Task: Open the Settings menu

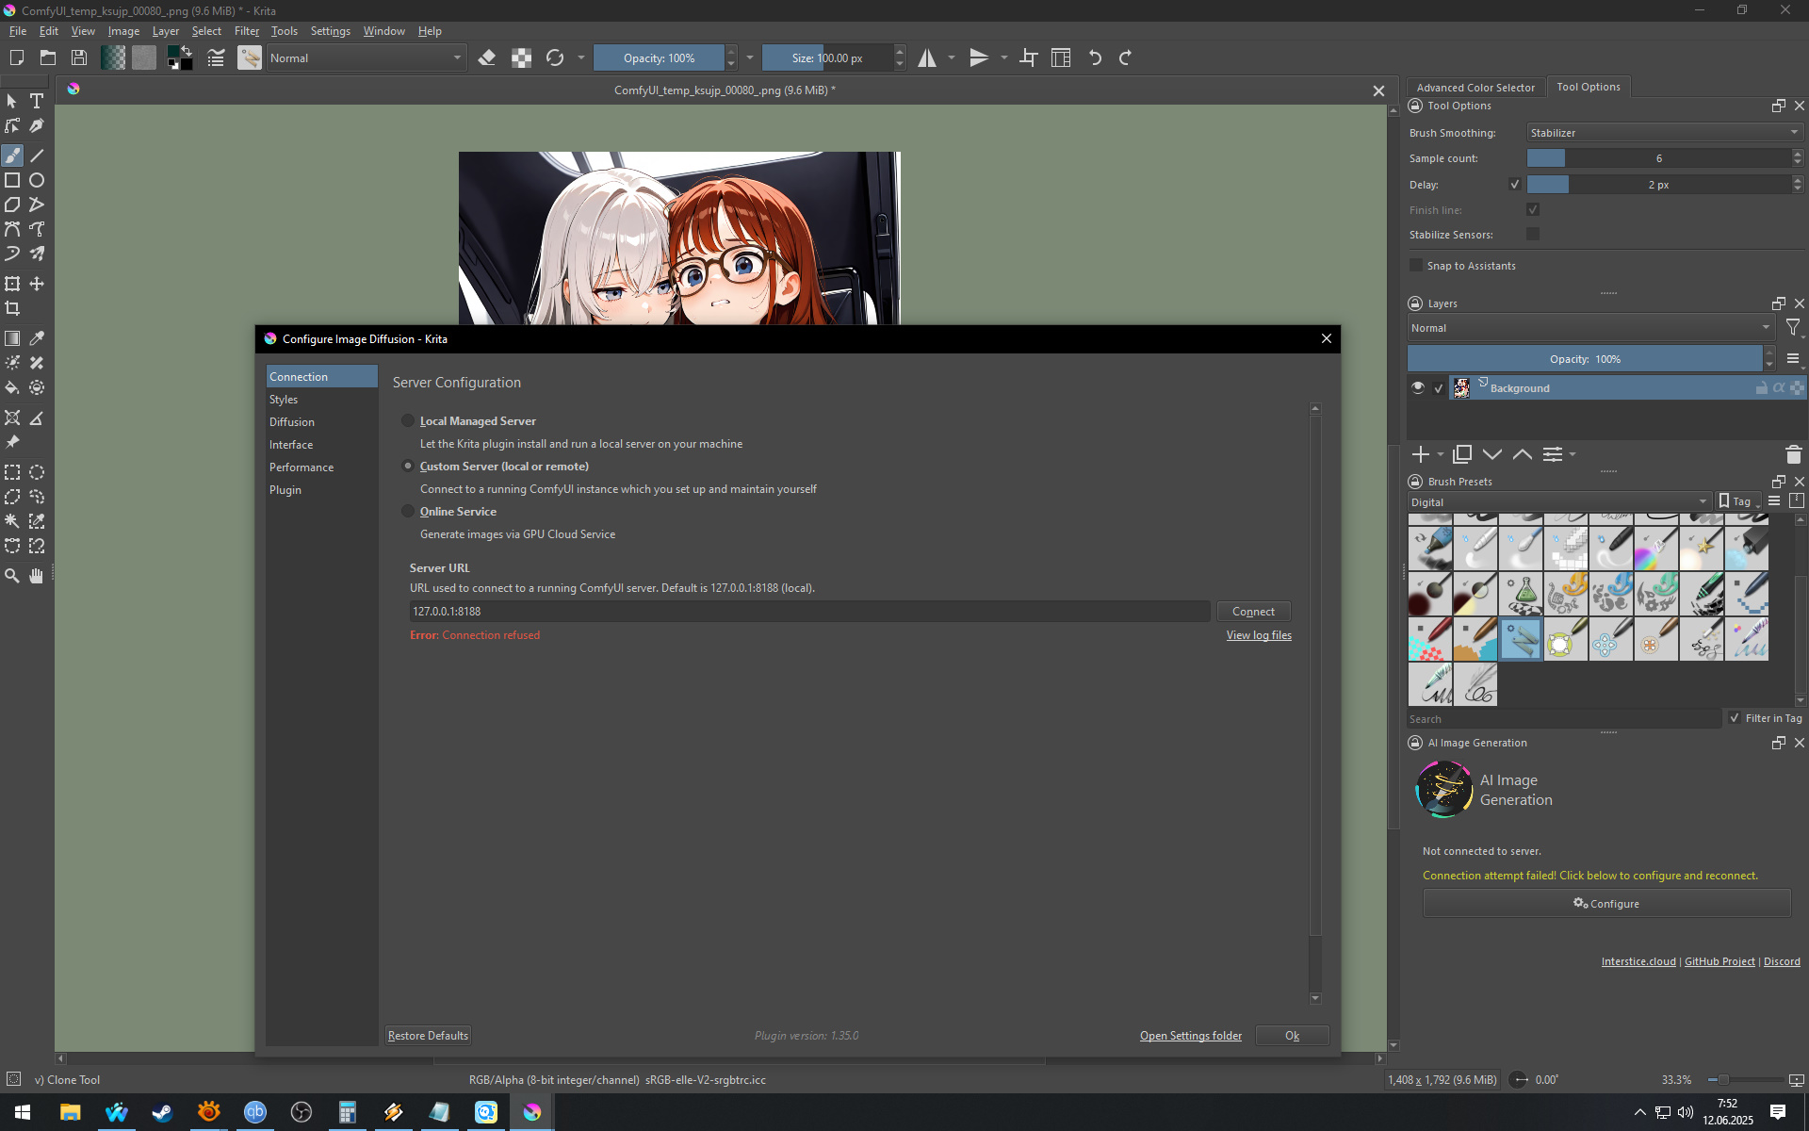Action: tap(331, 31)
